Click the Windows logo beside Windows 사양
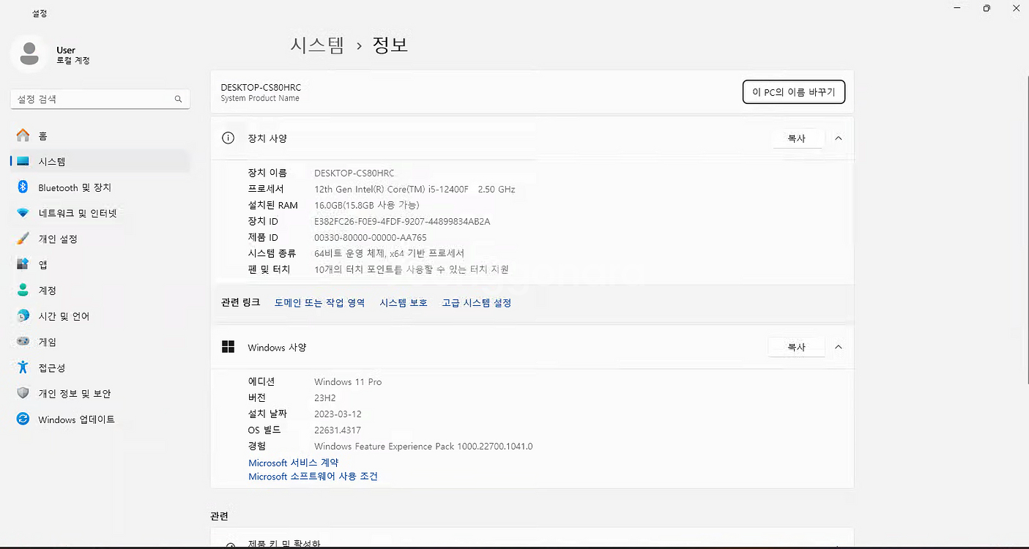This screenshot has height=549, width=1029. coord(229,347)
